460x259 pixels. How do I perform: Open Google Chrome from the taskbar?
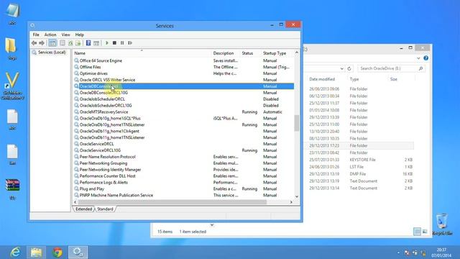[57, 253]
